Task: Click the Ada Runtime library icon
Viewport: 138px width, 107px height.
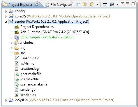Action: pos(17,32)
